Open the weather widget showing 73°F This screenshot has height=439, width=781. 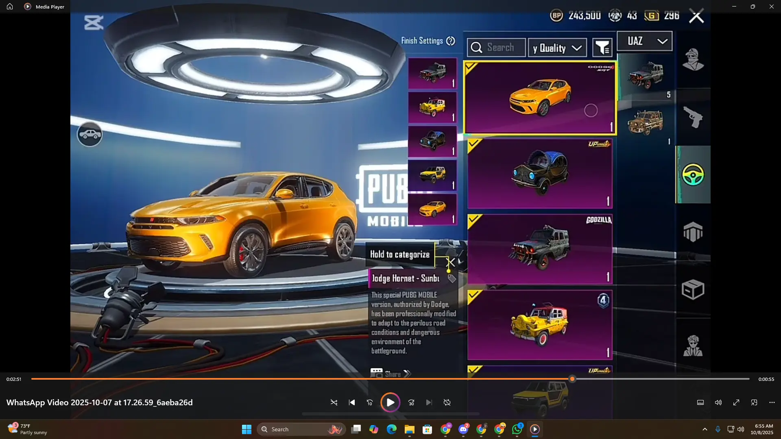(x=27, y=429)
